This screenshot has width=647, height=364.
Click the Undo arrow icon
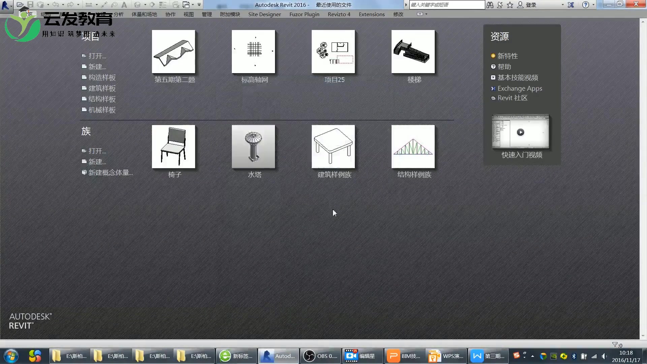(56, 5)
